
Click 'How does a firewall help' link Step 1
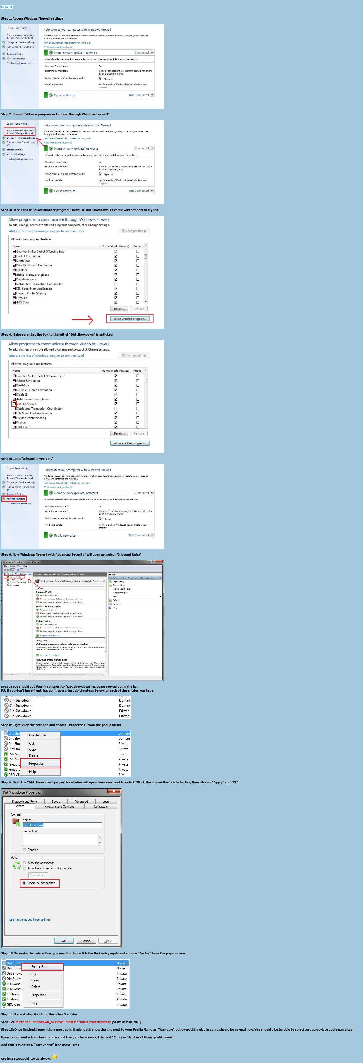click(x=67, y=42)
